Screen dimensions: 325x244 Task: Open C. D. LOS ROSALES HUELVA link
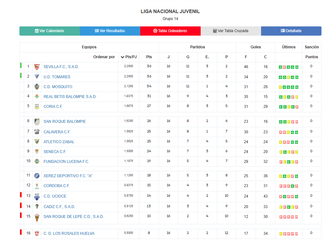69,234
